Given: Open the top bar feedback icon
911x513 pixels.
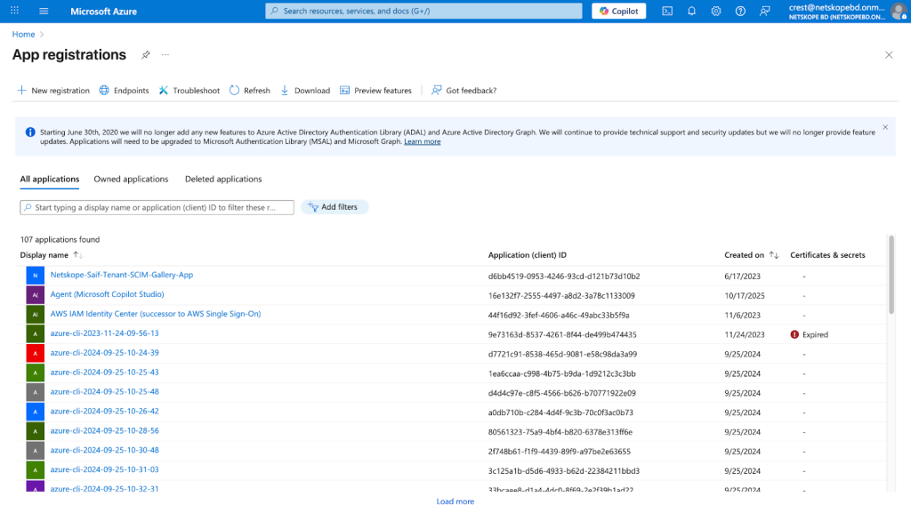Looking at the screenshot, I should pyautogui.click(x=764, y=11).
